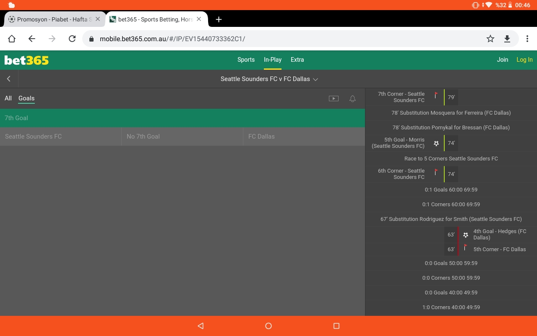Tap the battery percentage indicator

pyautogui.click(x=501, y=5)
